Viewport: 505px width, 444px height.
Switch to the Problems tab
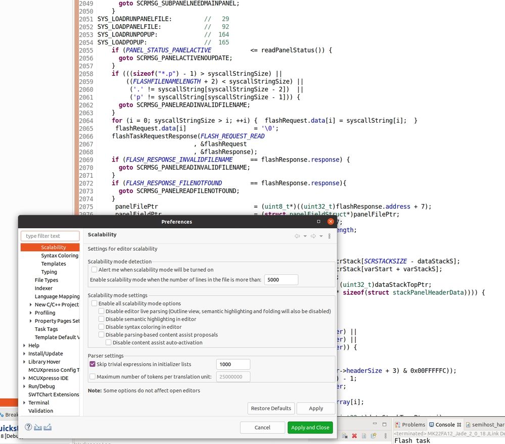point(410,425)
